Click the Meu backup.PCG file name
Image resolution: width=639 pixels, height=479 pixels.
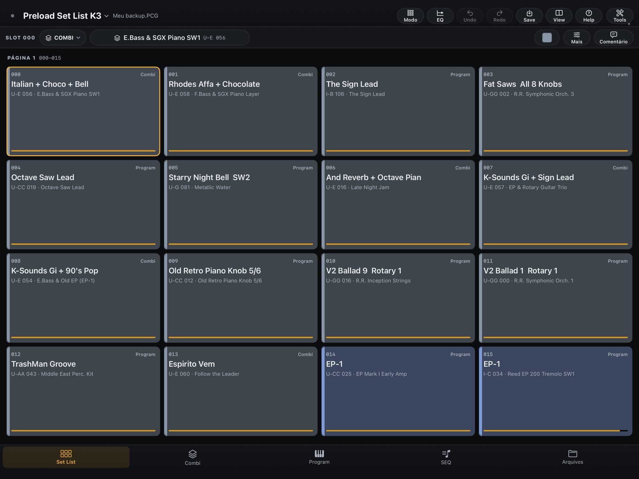coord(135,16)
